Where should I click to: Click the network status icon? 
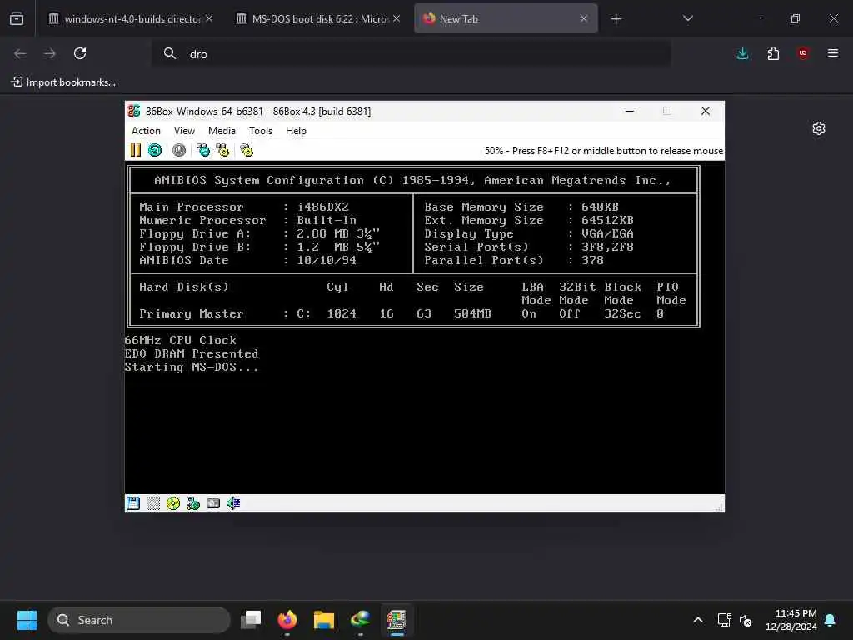[x=193, y=503]
